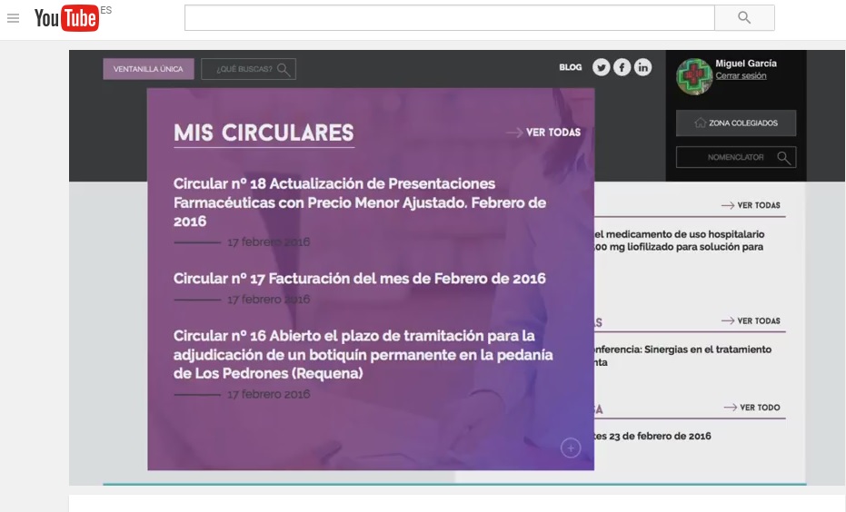Screen dimensions: 846x512
Task: Open the Ventanilla Única button
Action: [x=148, y=69]
